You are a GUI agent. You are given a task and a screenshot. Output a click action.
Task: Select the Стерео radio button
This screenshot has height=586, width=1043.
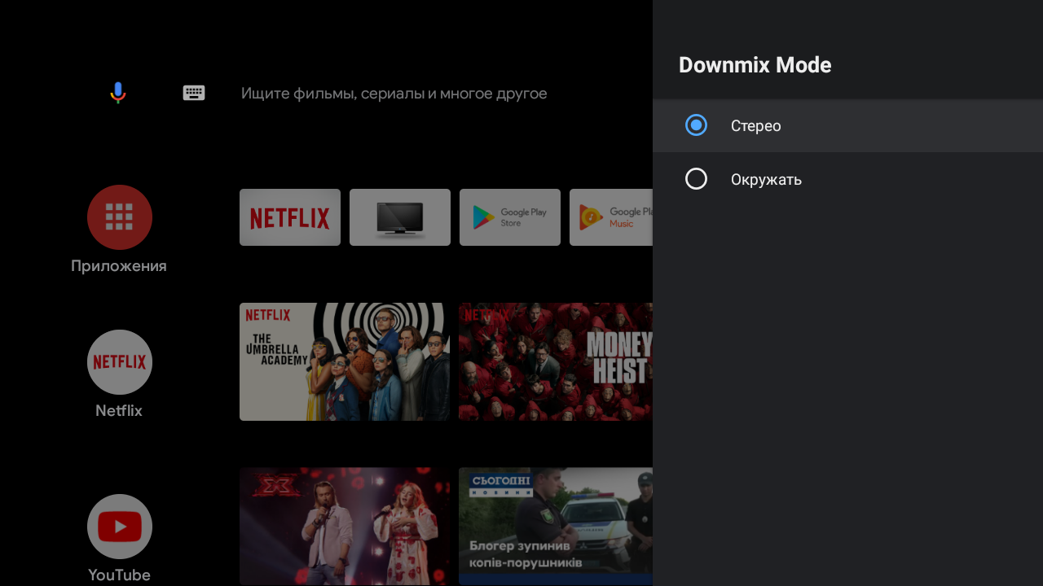(697, 125)
